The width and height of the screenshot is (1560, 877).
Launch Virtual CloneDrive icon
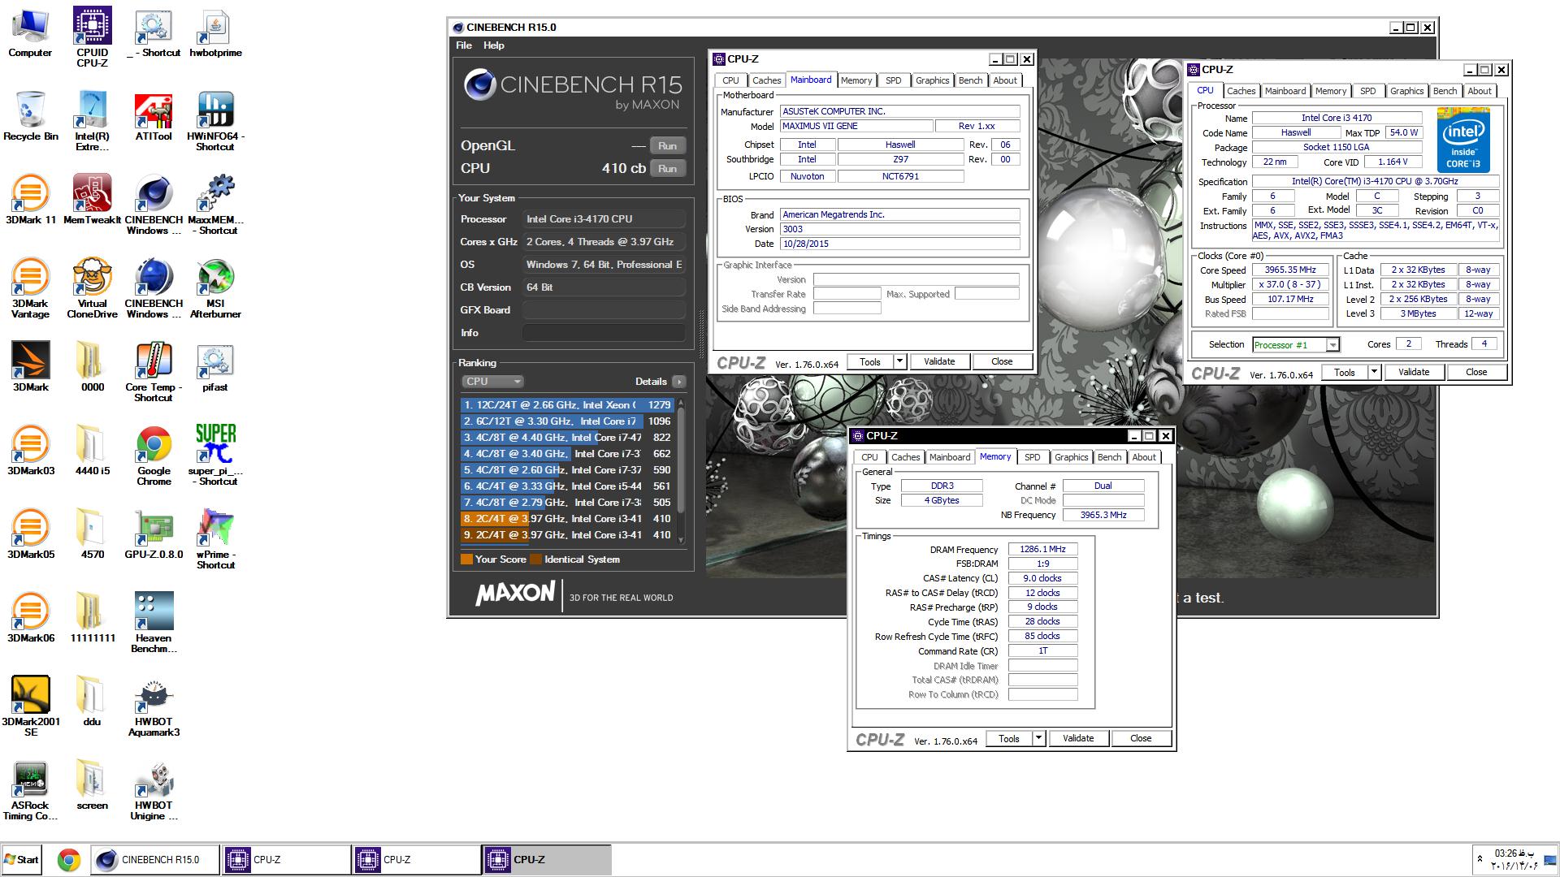(x=92, y=288)
